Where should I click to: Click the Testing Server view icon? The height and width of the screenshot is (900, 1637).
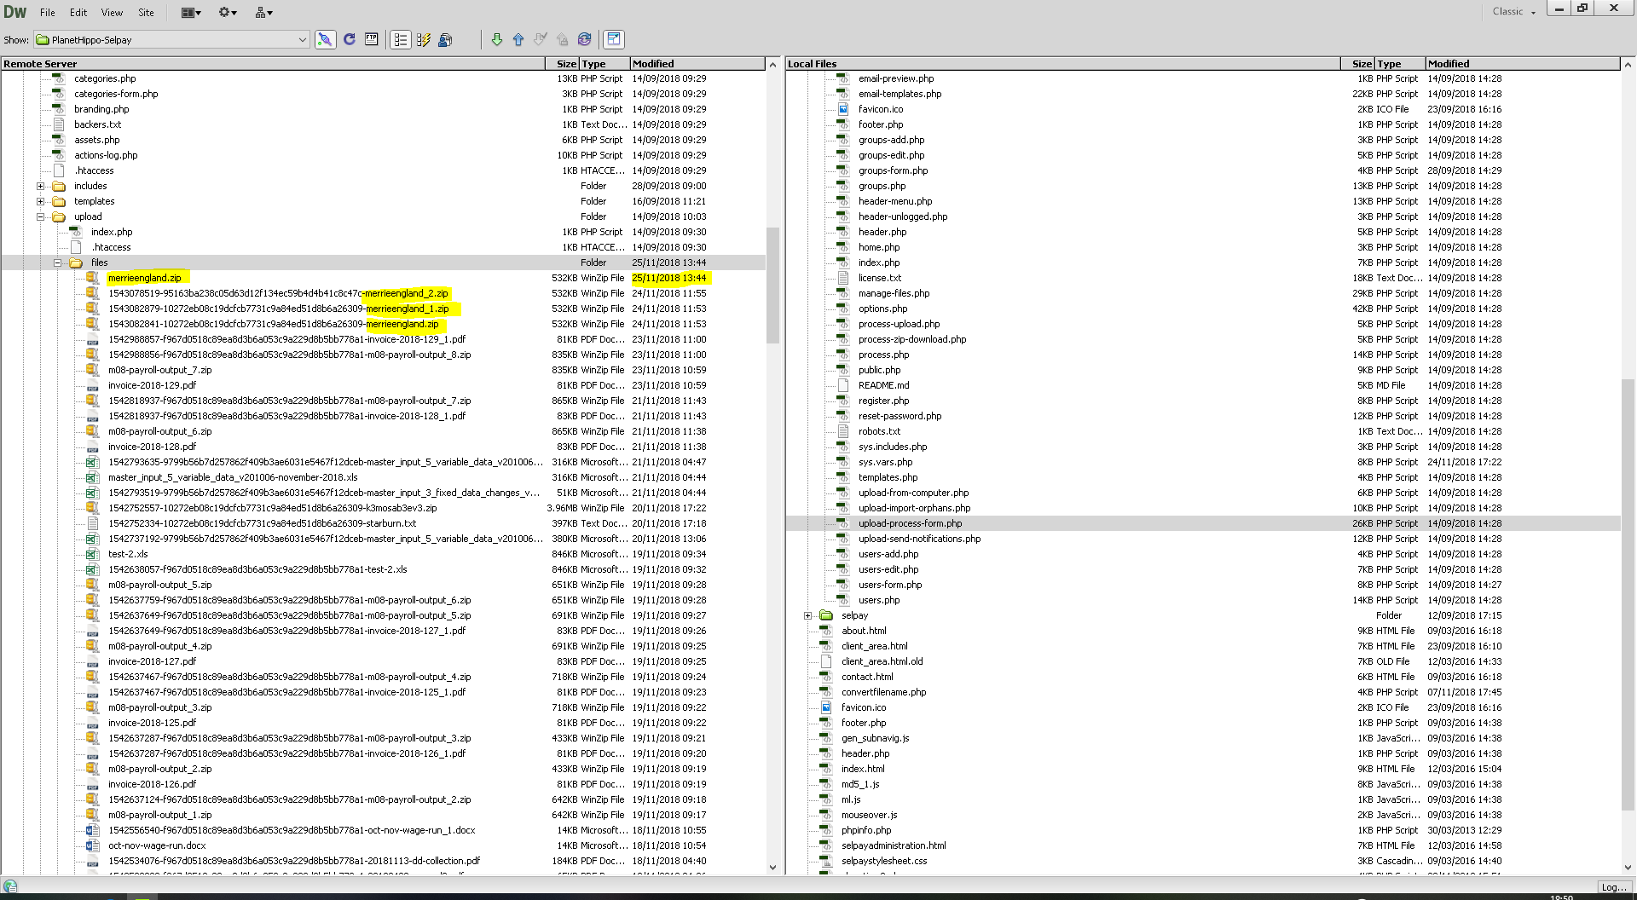tap(424, 39)
